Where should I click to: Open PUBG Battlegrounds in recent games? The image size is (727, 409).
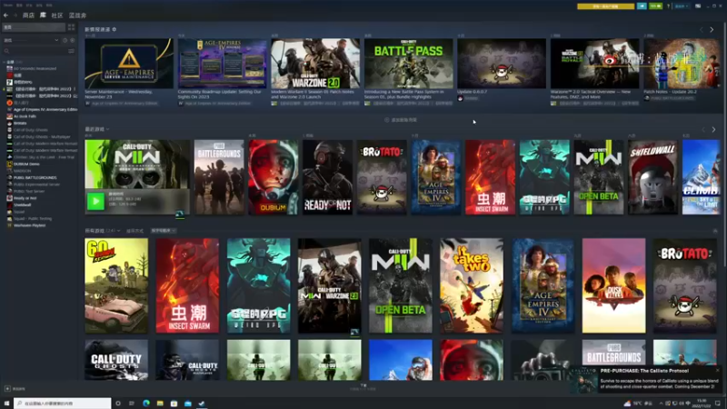219,177
